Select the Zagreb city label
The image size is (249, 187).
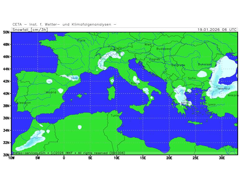click(154, 59)
